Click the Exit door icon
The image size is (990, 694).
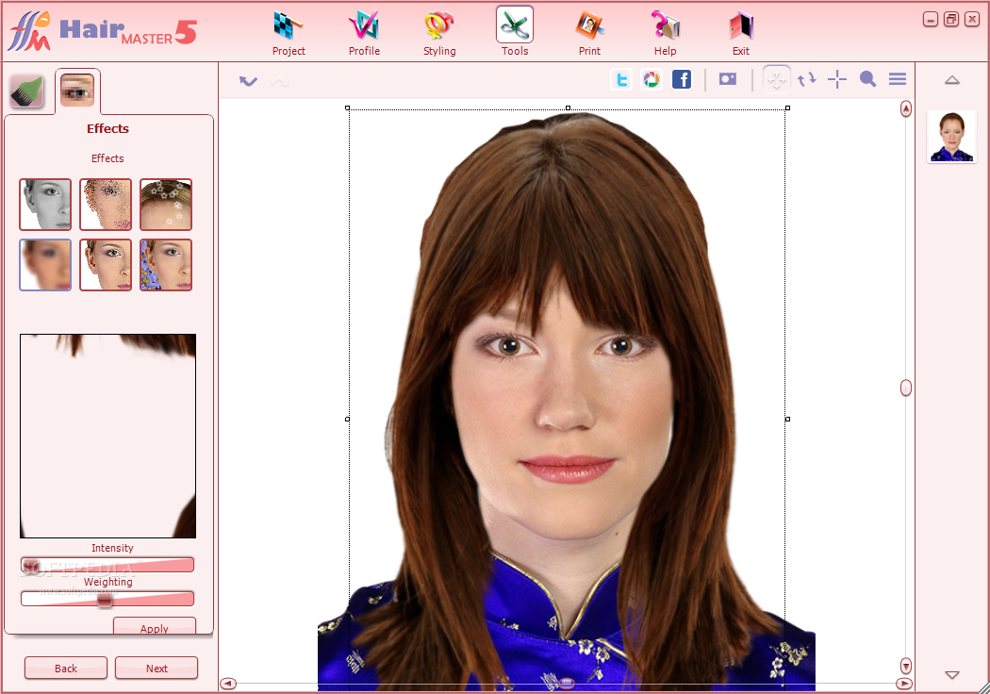[x=740, y=27]
